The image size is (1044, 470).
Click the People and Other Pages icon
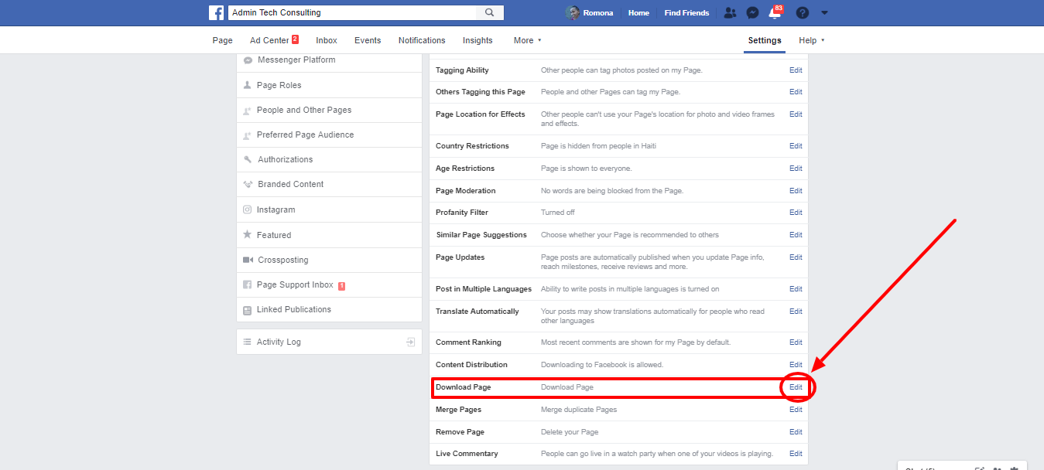[248, 110]
